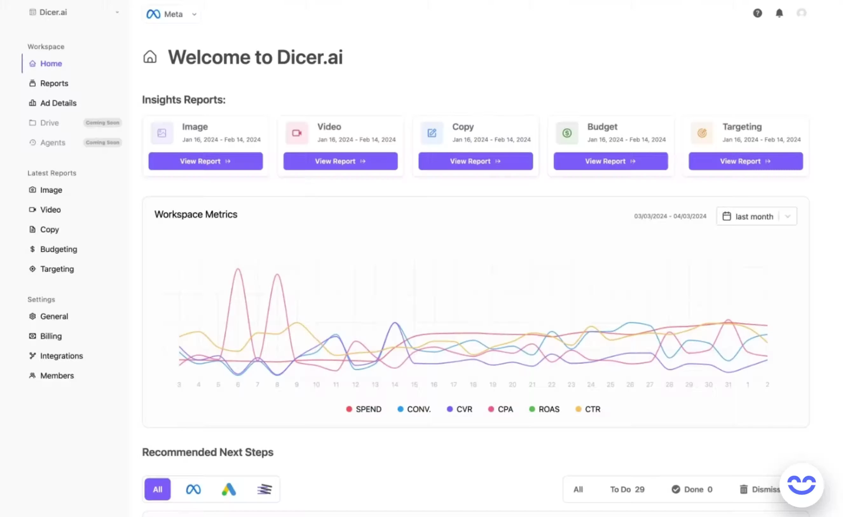This screenshot has height=517, width=843.
Task: Show To Do 29 steps tab
Action: tap(627, 489)
